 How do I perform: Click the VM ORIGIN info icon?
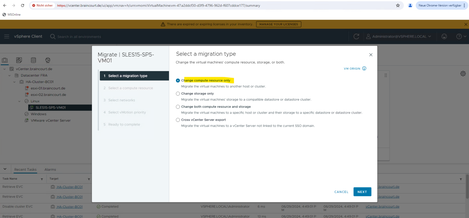tap(364, 68)
